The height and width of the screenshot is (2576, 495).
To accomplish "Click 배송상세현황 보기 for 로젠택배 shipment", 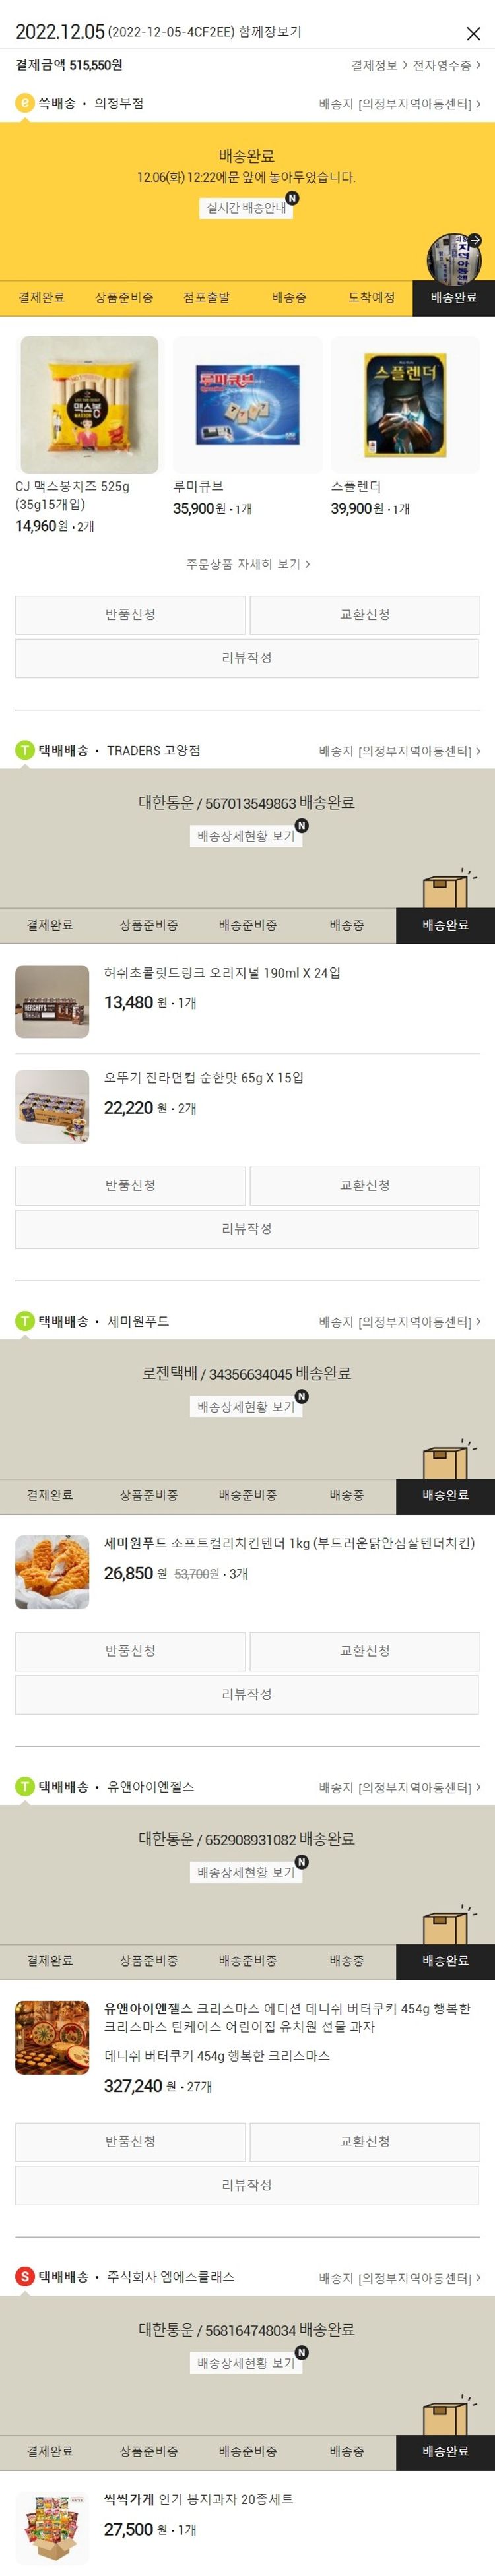I will click(246, 1407).
